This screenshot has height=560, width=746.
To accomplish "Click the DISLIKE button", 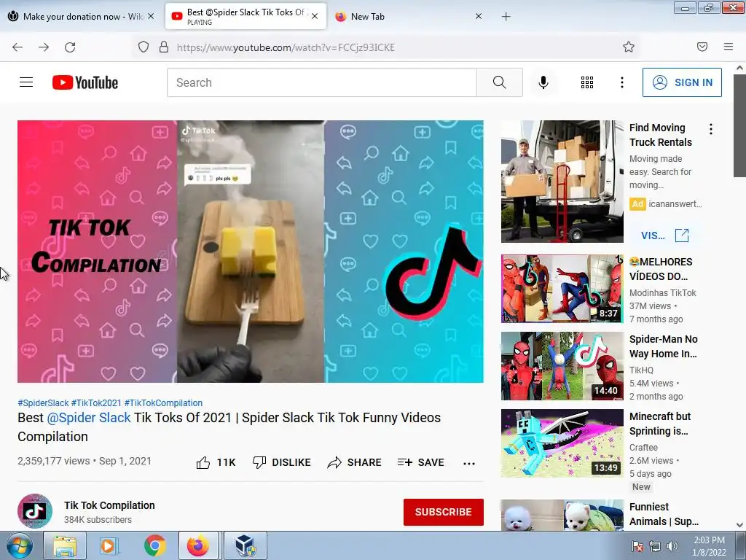I will pos(282,462).
